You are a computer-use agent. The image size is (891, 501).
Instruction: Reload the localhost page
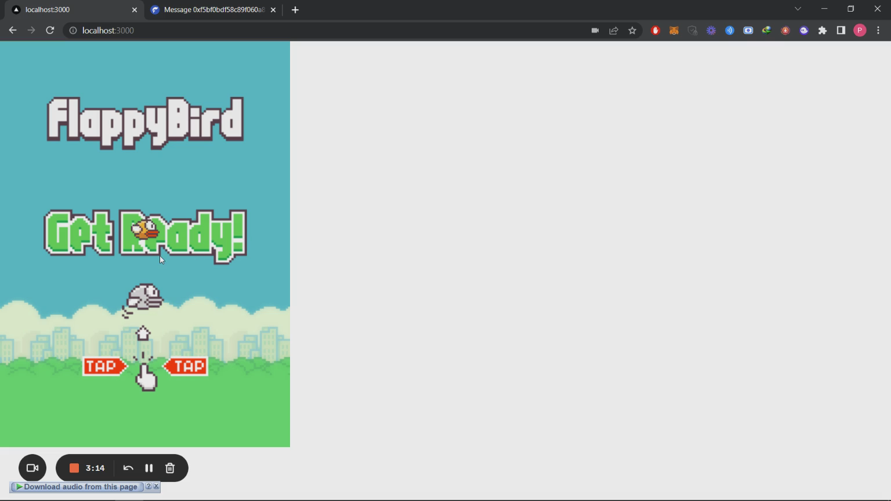pos(50,30)
